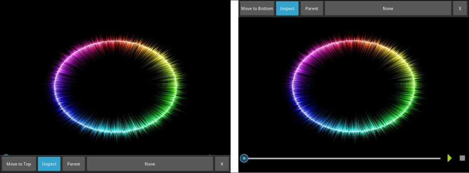
Task: Click the circular slider handle in right pane
Action: click(244, 159)
